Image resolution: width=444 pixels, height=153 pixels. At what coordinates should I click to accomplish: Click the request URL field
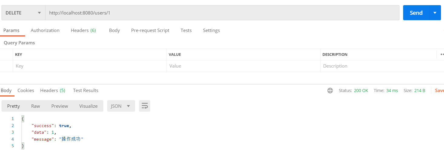(222, 13)
